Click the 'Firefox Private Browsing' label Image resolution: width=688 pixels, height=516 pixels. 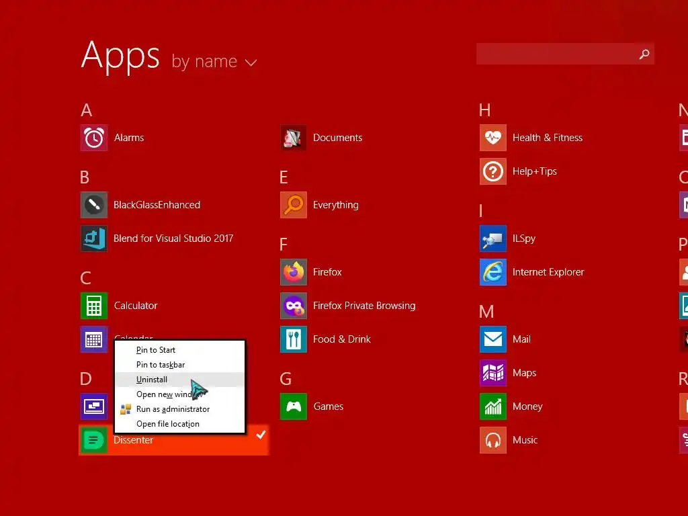click(364, 306)
